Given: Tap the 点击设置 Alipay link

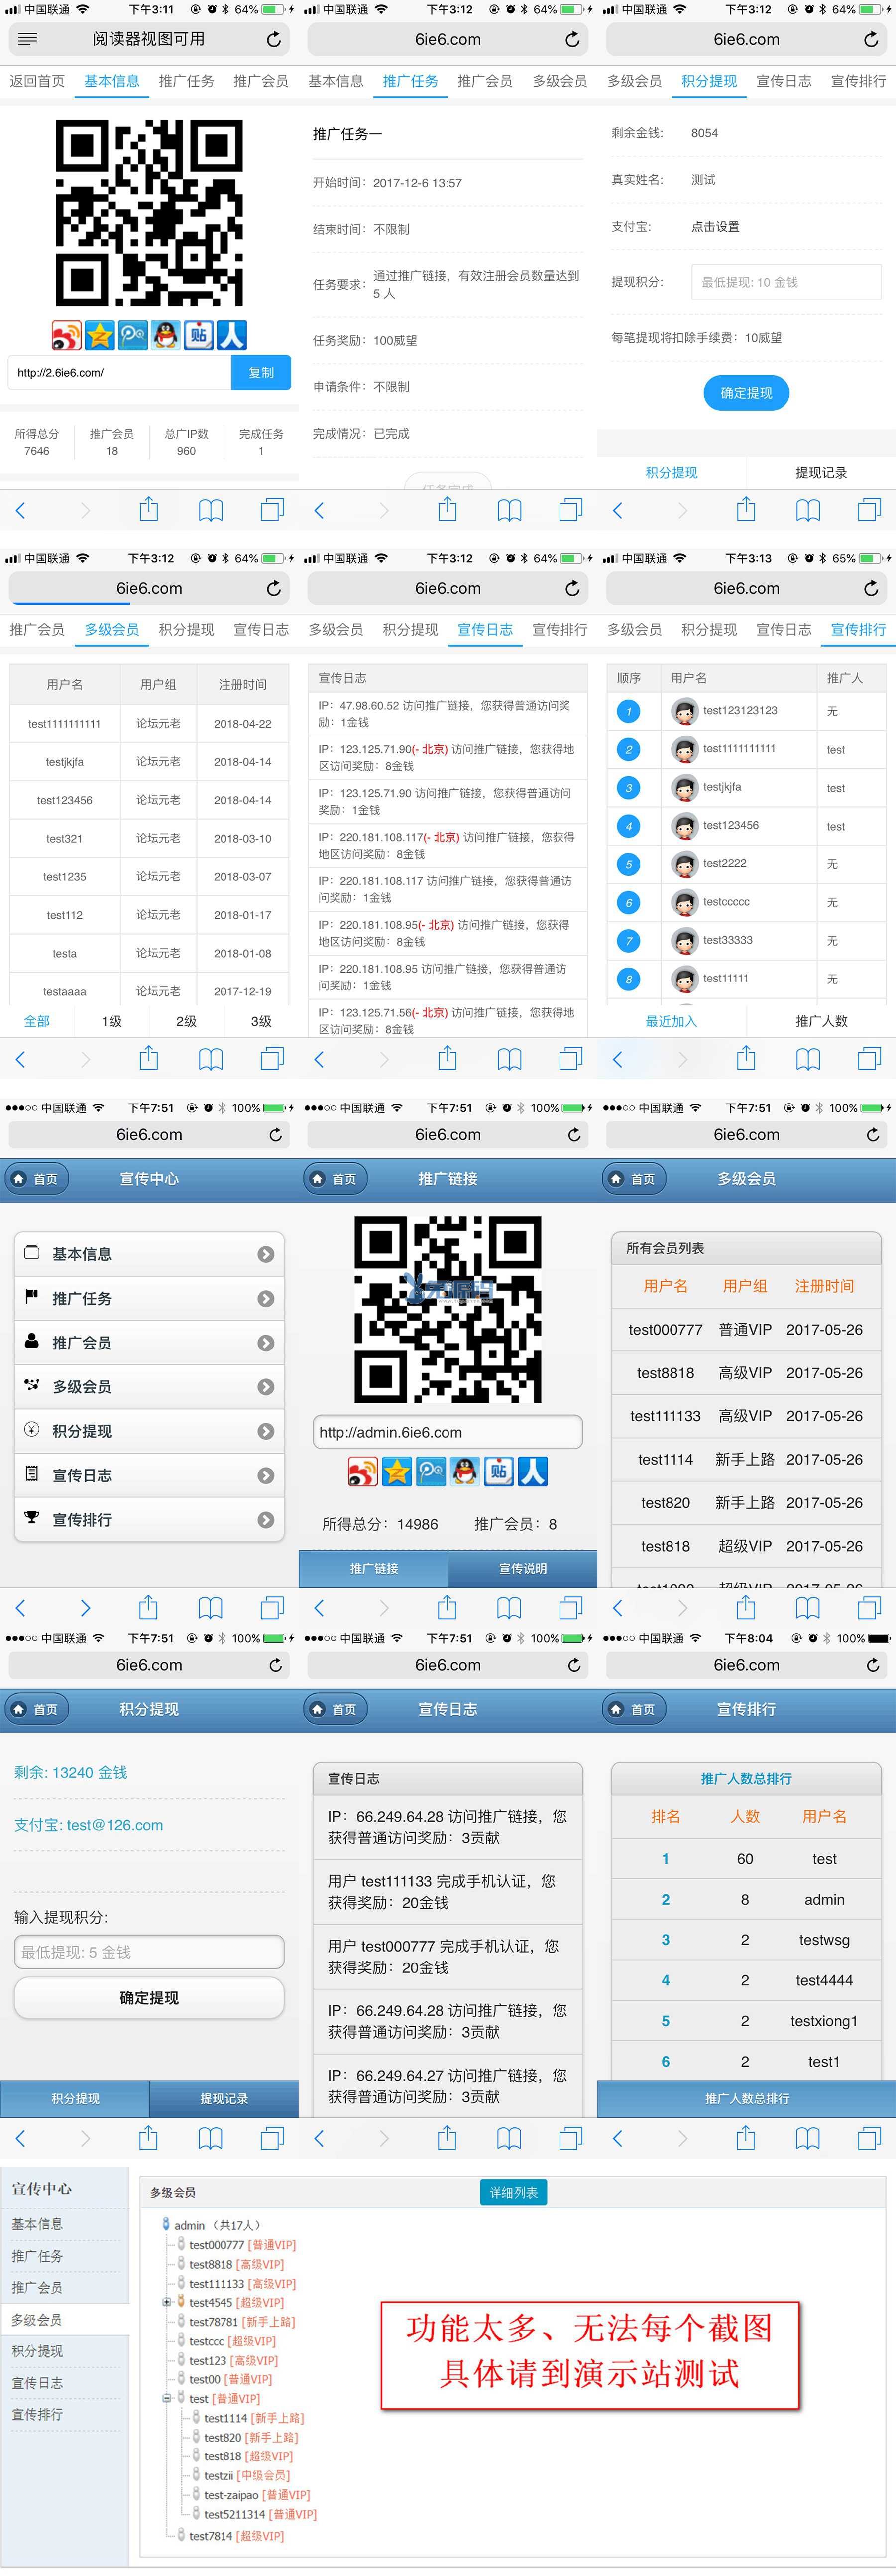Looking at the screenshot, I should pos(715,226).
